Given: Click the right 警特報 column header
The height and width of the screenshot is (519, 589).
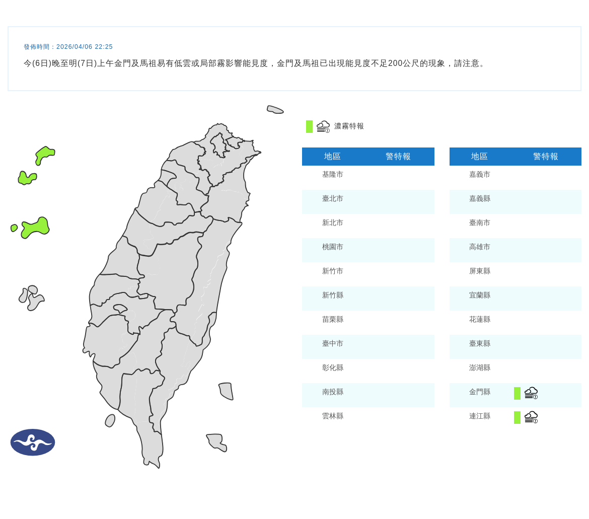Looking at the screenshot, I should coord(544,156).
